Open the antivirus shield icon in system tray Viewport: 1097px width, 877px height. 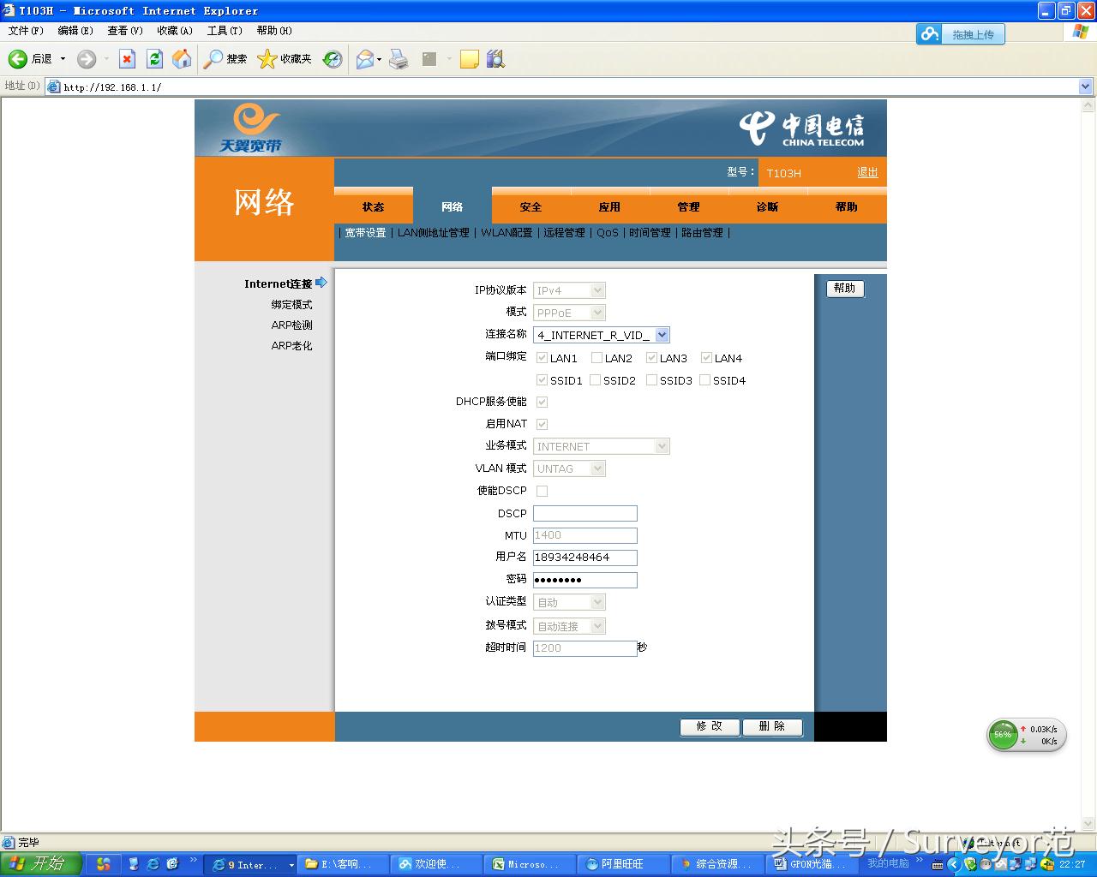point(970,865)
